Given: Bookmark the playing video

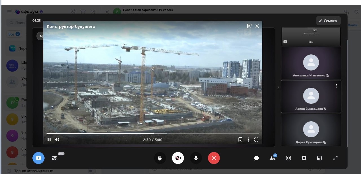Looking at the screenshot, I should (240, 139).
